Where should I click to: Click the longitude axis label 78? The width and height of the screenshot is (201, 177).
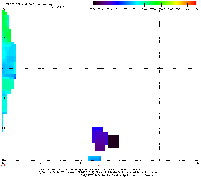point(42,163)
